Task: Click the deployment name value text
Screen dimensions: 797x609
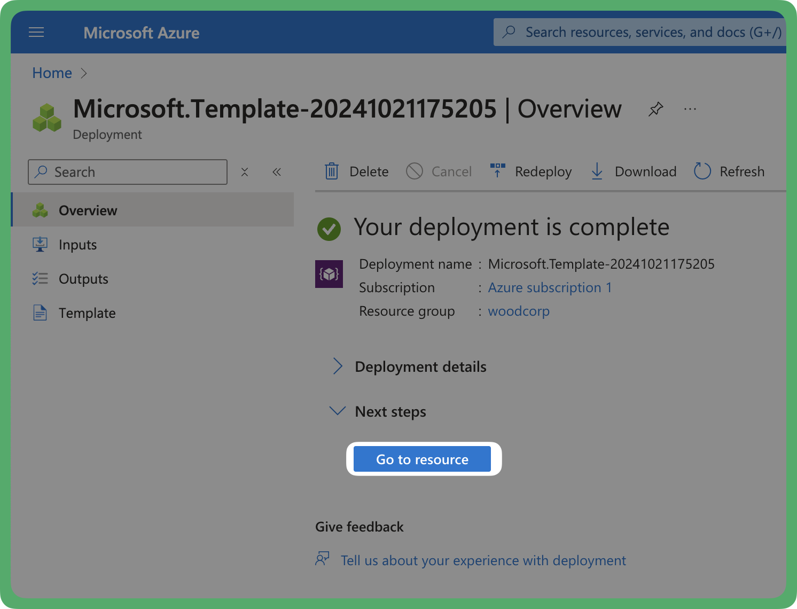Action: pos(601,264)
